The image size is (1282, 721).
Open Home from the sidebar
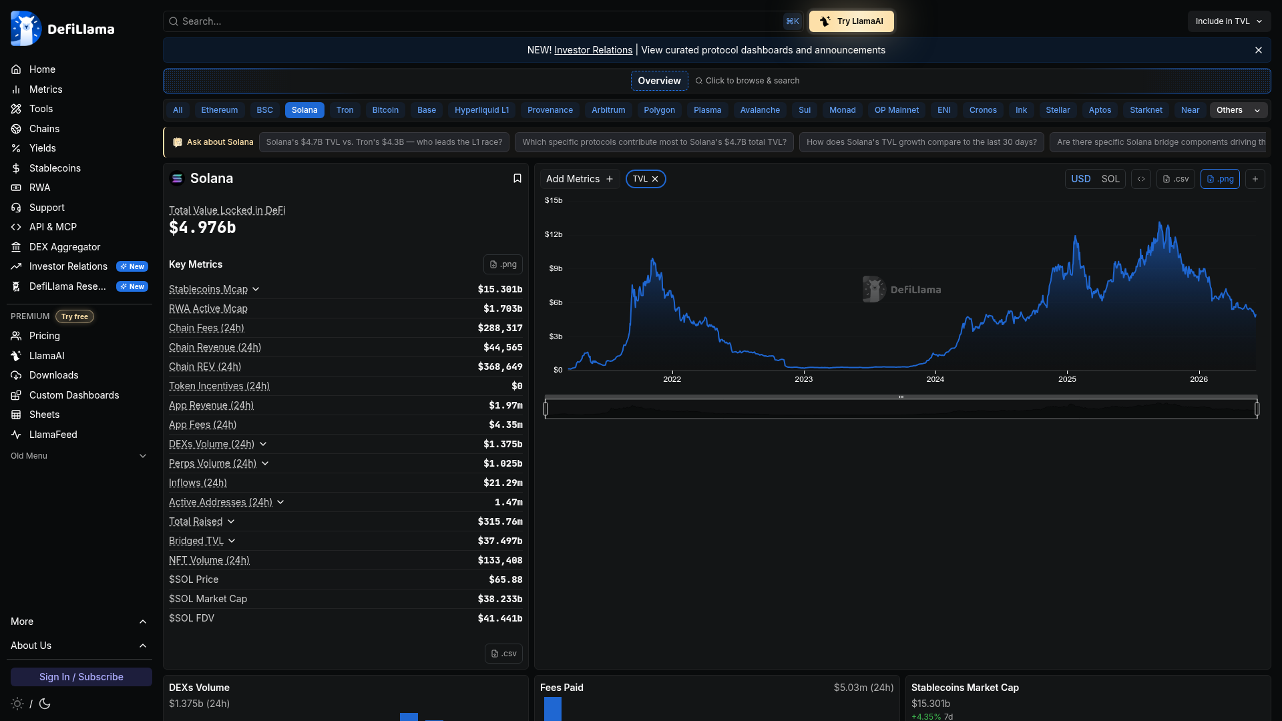(x=42, y=69)
